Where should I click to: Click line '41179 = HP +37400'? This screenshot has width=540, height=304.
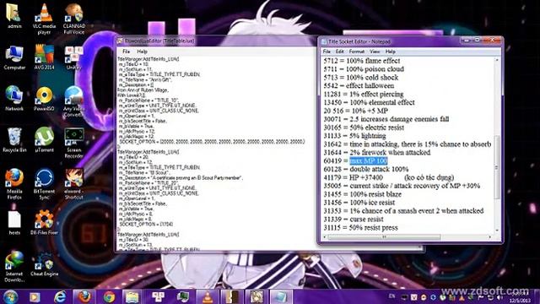[353, 177]
